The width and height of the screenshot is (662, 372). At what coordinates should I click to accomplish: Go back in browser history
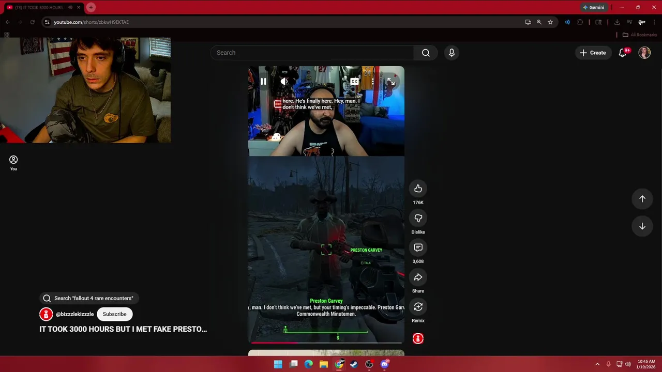(x=7, y=22)
